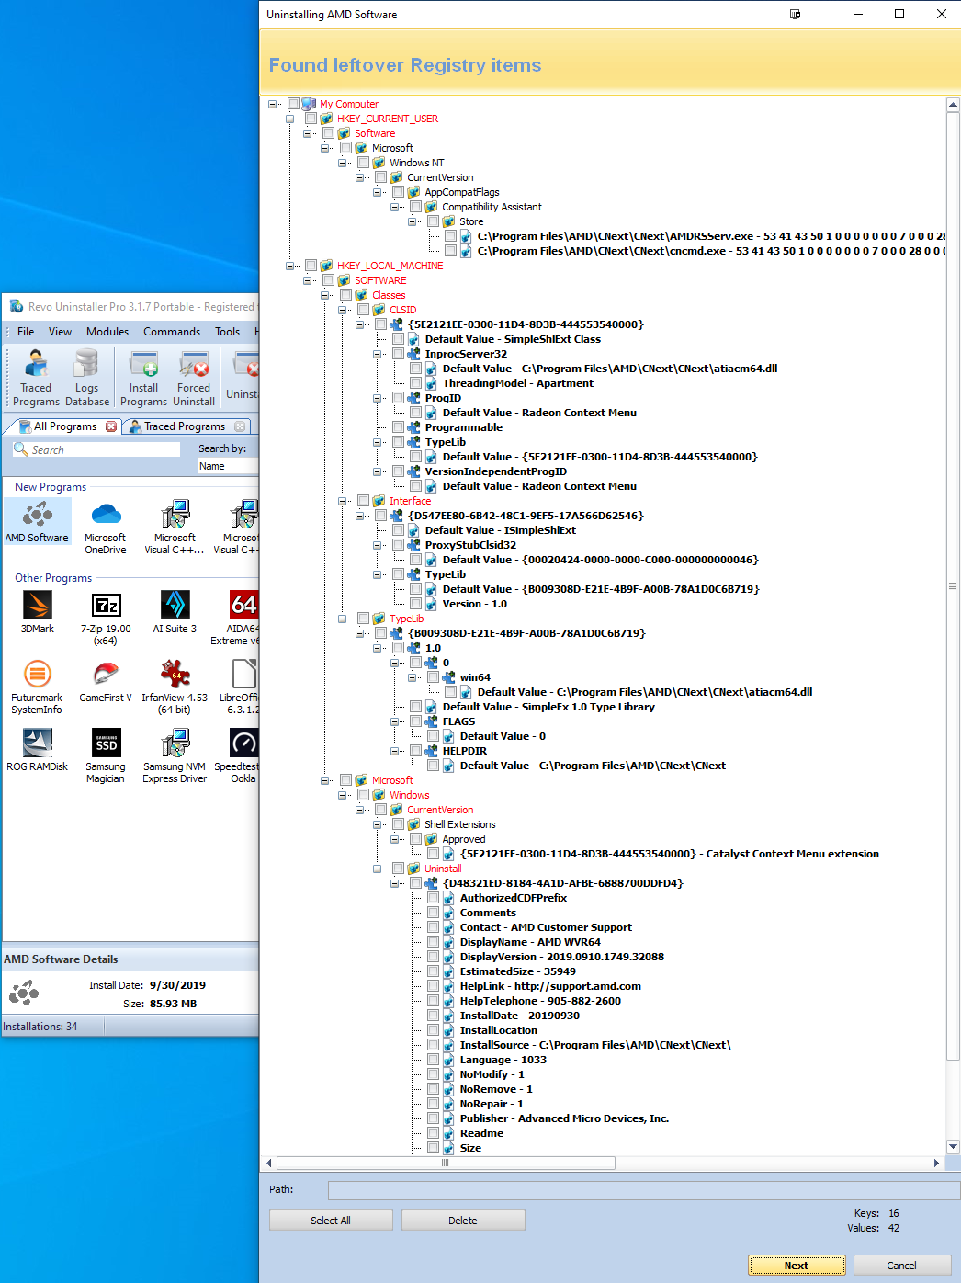Screen dimensions: 961x1283
Task: Click search magnifier icon in Revo window
Action: click(21, 448)
